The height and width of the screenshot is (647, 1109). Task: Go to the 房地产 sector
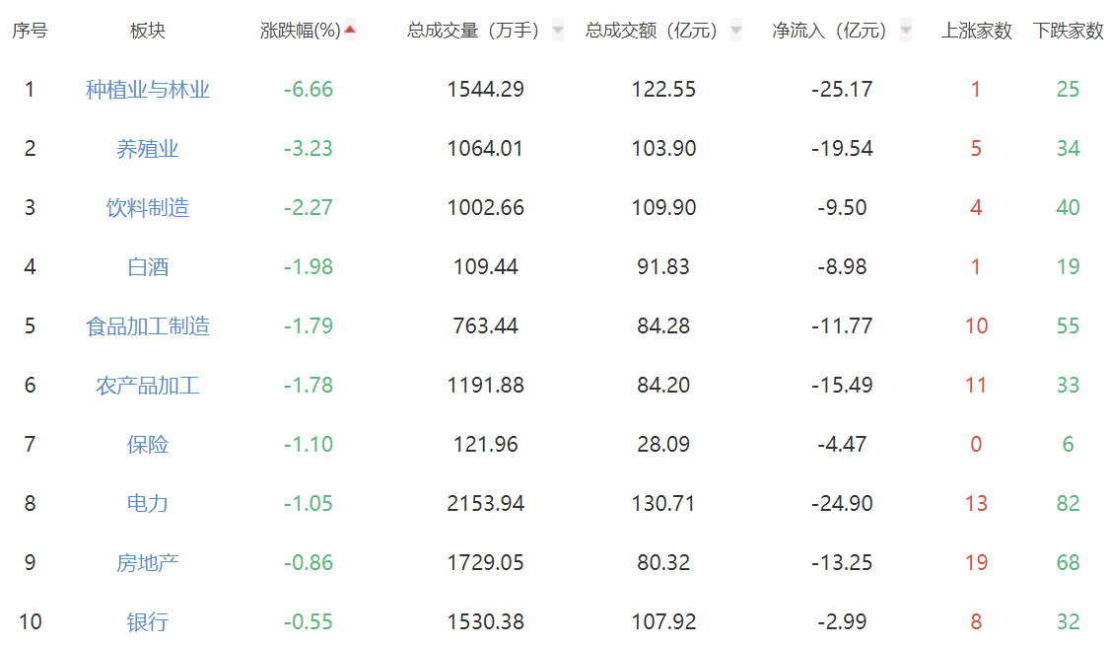(x=148, y=563)
